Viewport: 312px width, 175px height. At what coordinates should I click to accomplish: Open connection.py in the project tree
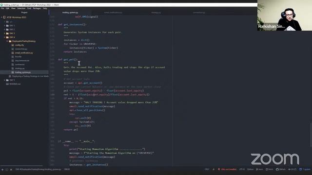[21, 49]
